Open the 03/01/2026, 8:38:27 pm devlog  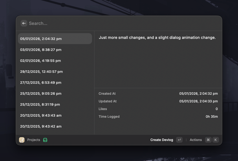point(55,50)
